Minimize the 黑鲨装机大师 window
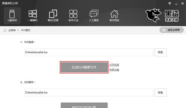 176,4
